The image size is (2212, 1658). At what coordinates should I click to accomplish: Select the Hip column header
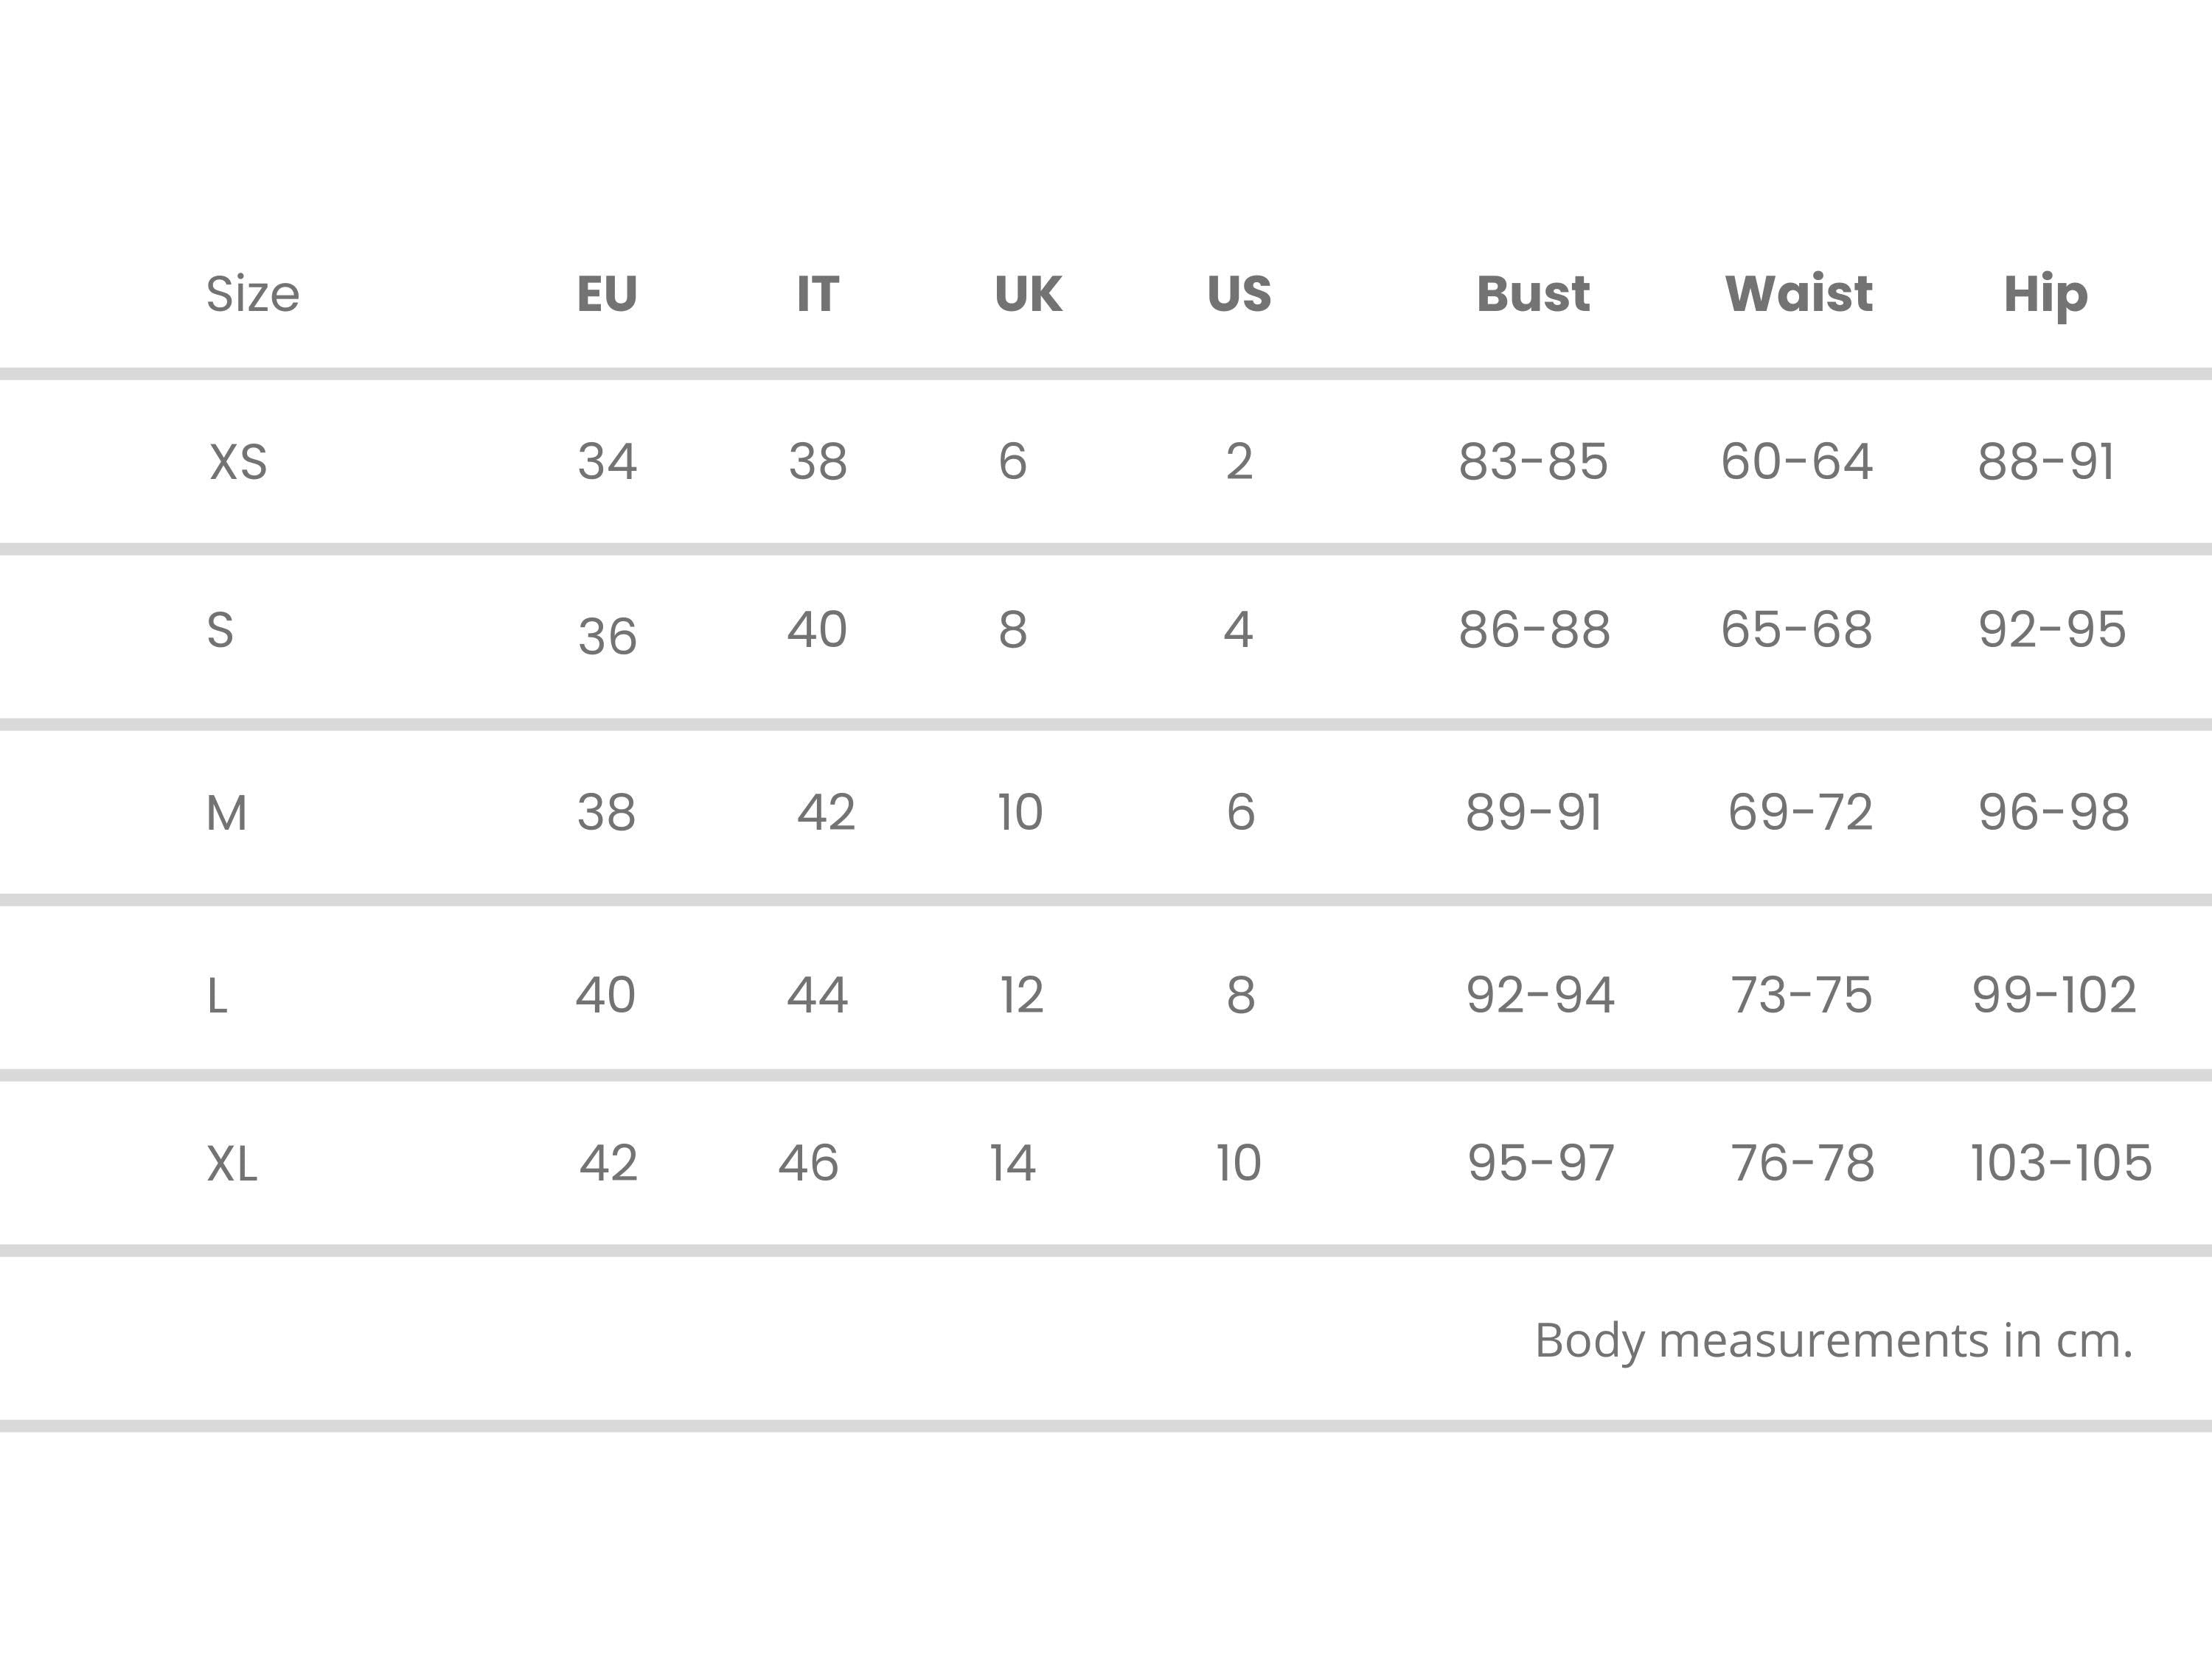2046,295
